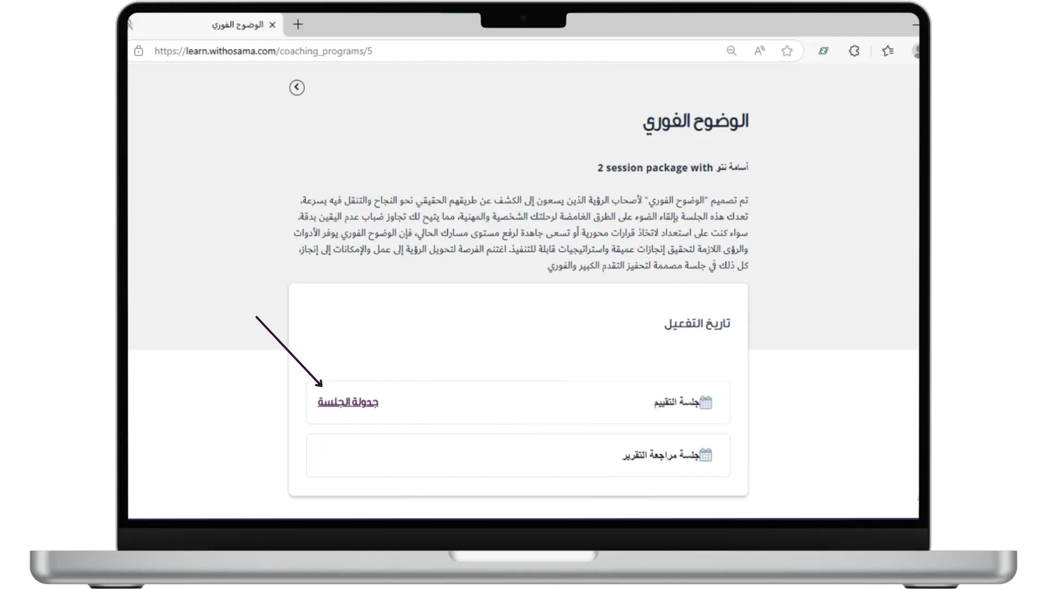This screenshot has height=589, width=1047.
Task: Click the الوضوح الفوري page title
Action: pos(695,122)
